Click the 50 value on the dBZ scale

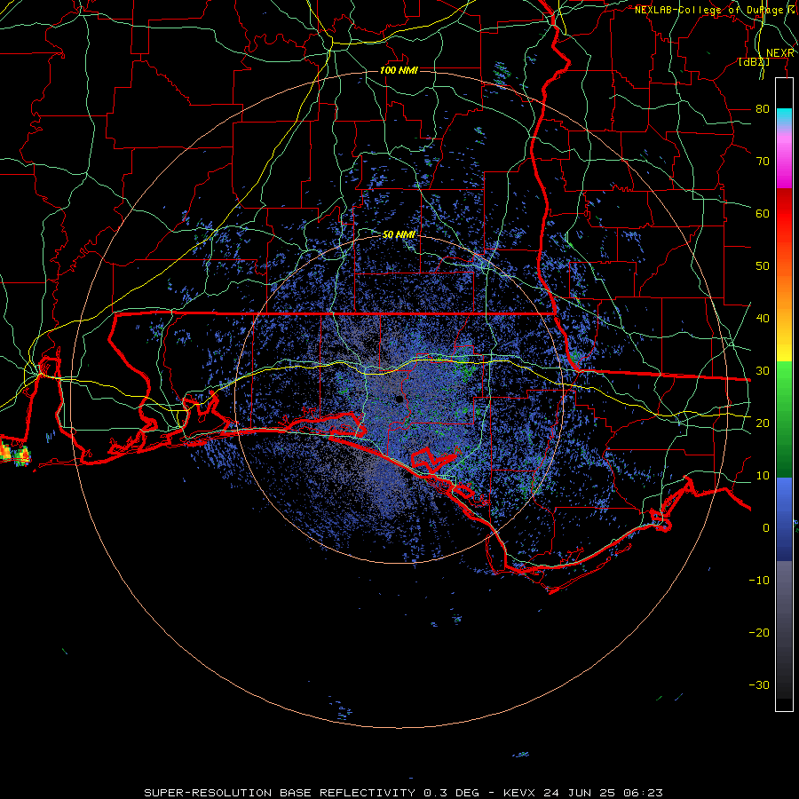coord(763,266)
